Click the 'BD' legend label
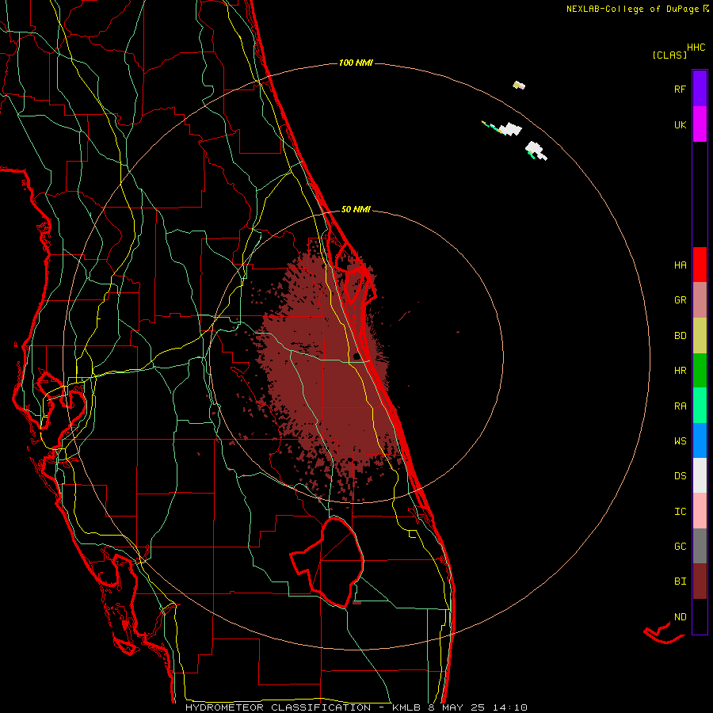This screenshot has height=713, width=713. [x=680, y=336]
